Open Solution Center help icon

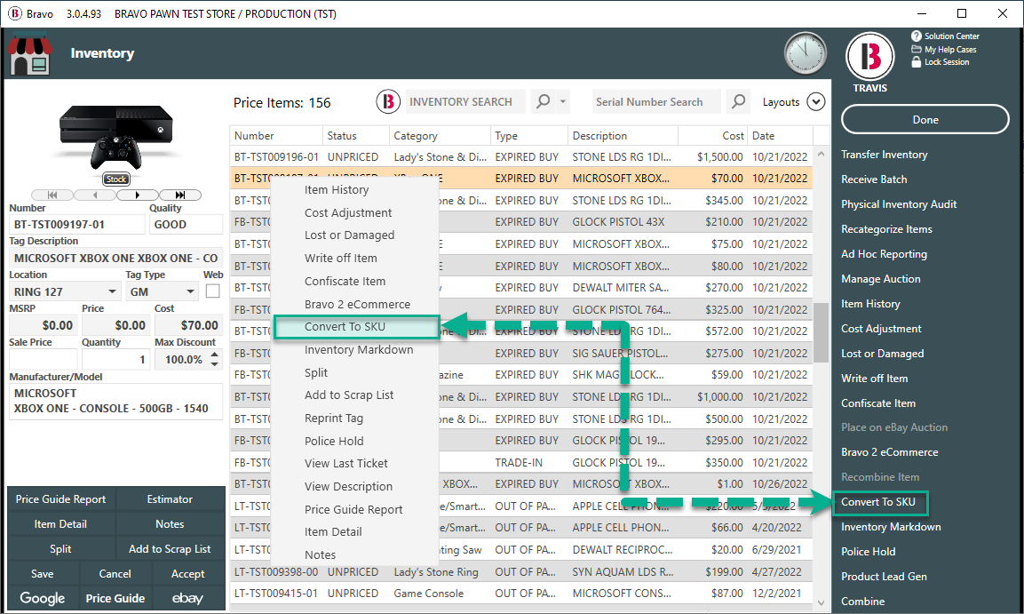pos(917,36)
